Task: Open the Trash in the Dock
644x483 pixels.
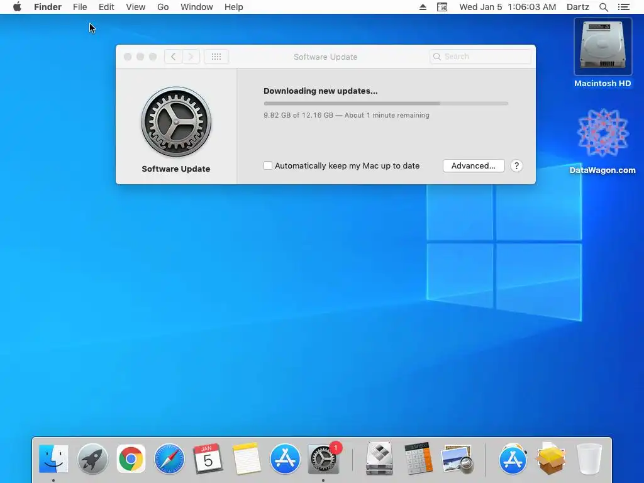Action: [589, 458]
